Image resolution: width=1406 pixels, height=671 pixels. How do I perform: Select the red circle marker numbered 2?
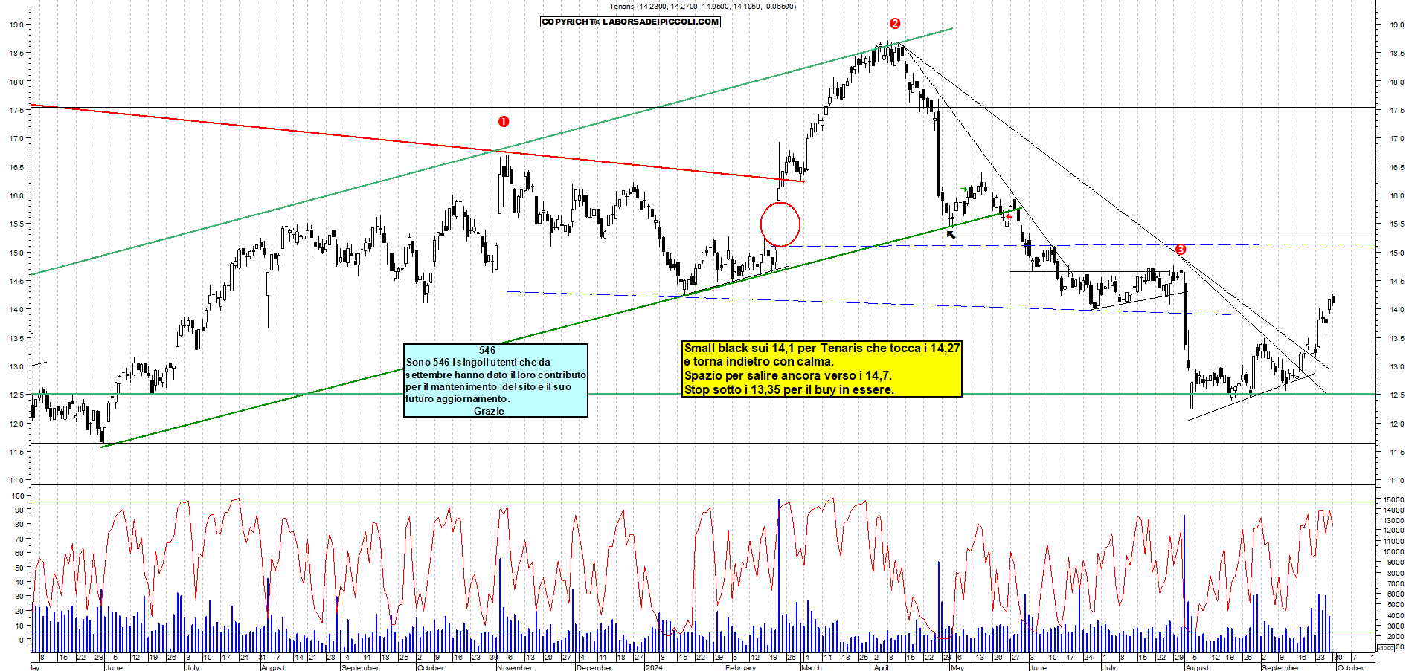[x=895, y=23]
